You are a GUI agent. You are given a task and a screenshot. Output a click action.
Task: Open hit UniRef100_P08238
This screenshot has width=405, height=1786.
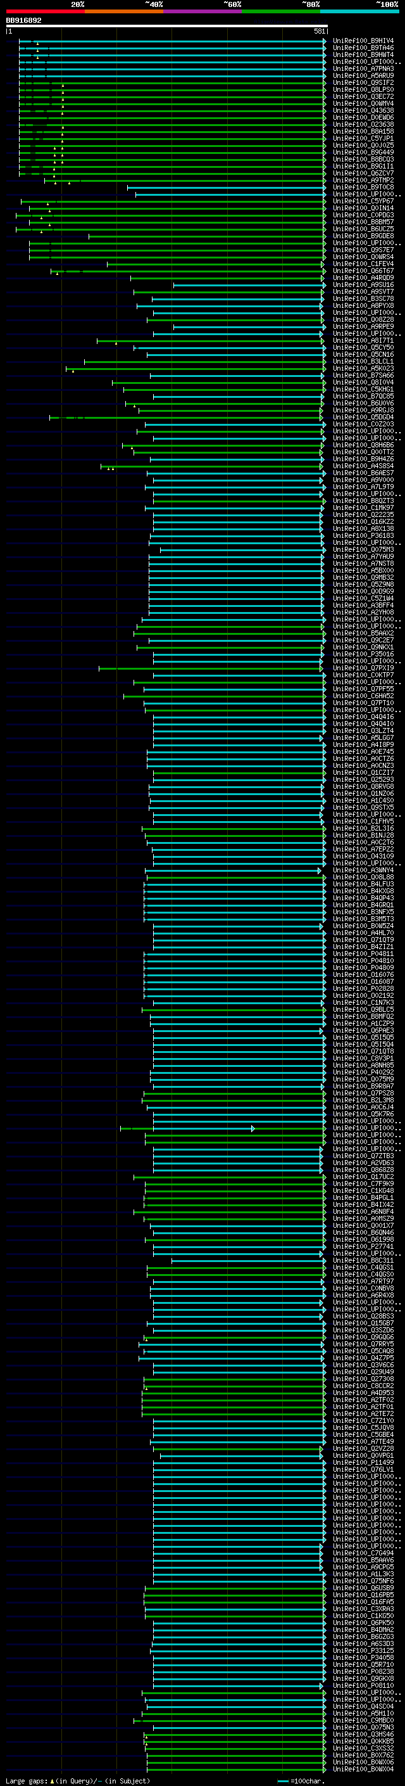coord(363,1671)
